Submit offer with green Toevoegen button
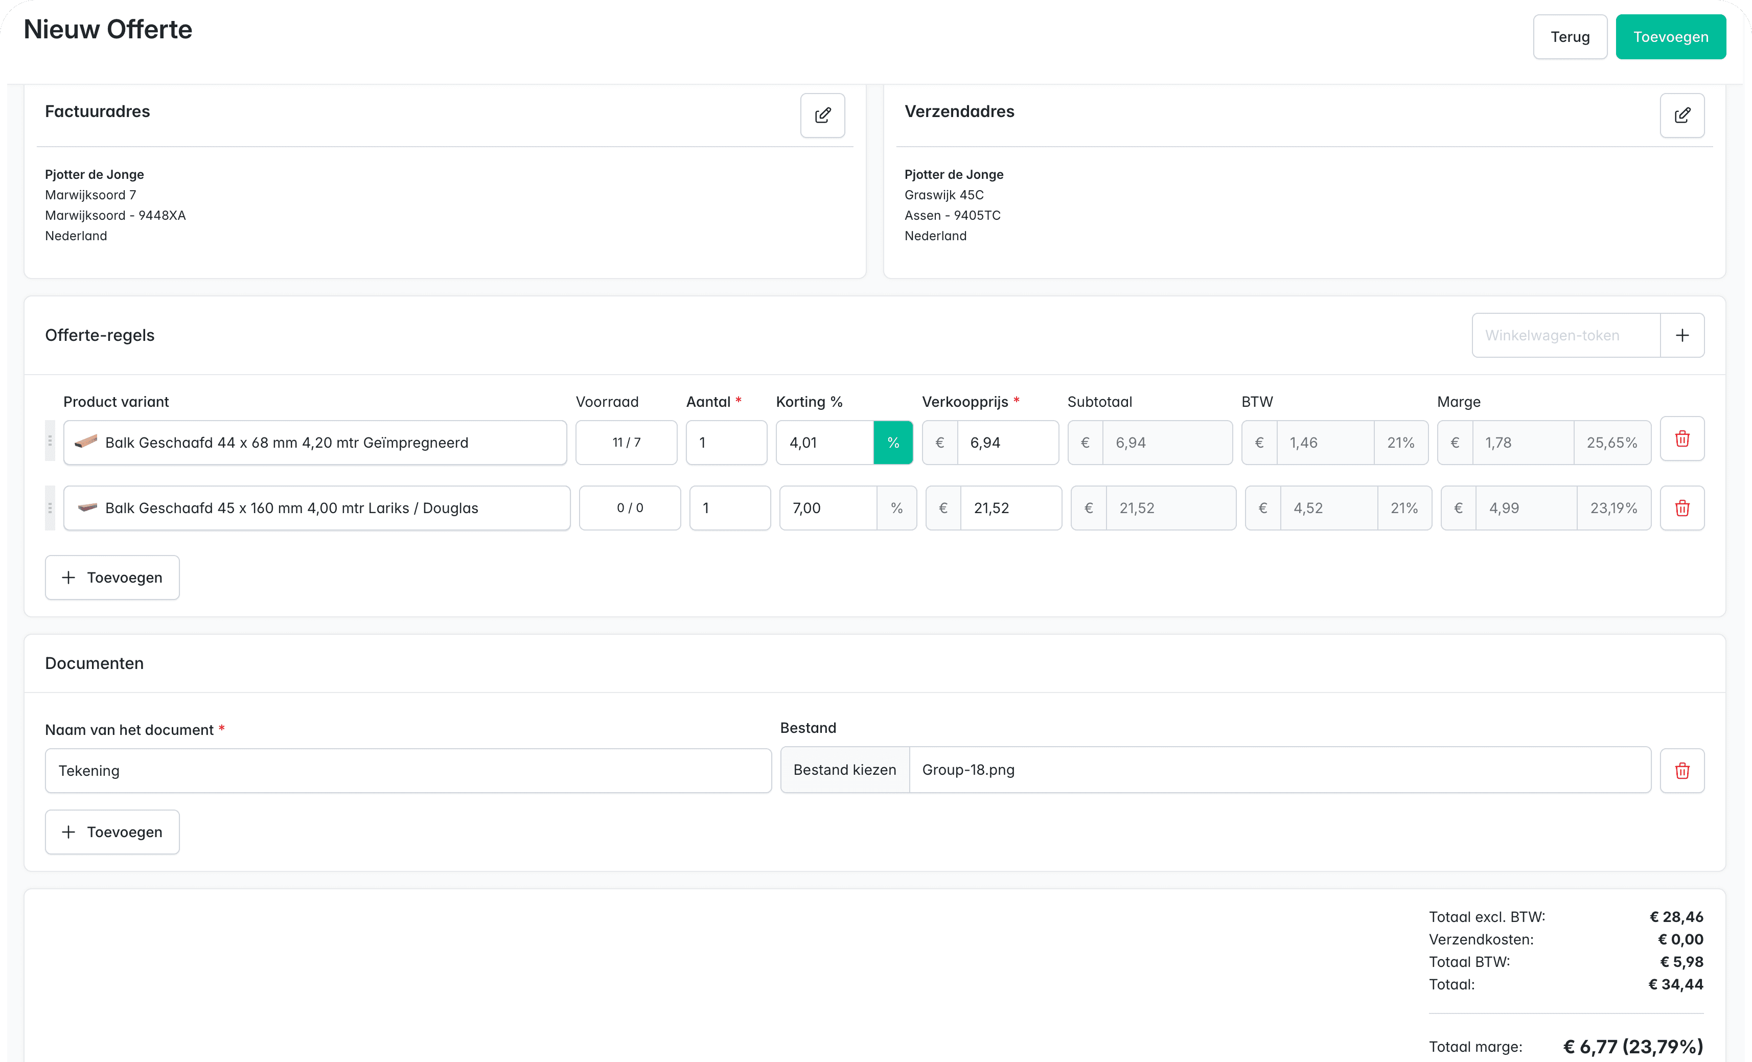The image size is (1752, 1062). pyautogui.click(x=1670, y=37)
